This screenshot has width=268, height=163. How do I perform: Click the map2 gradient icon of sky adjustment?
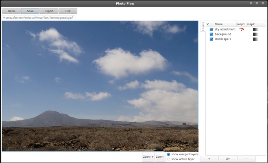click(255, 29)
